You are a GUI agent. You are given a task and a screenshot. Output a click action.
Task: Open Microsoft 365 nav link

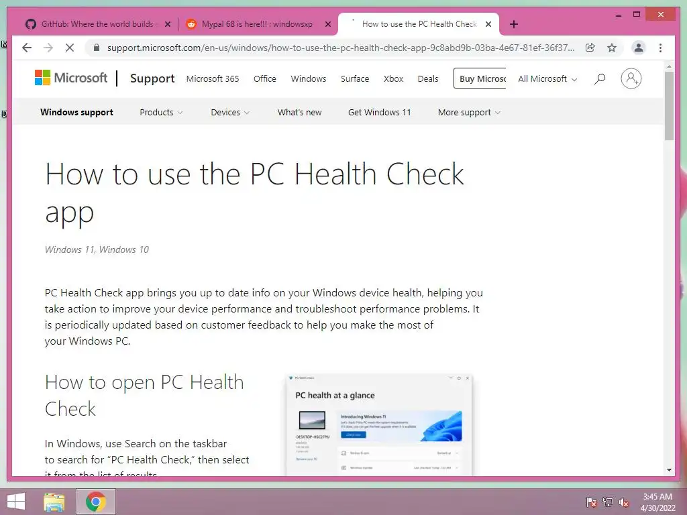pos(213,79)
